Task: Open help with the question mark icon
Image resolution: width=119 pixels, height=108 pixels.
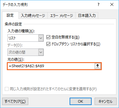Action: 98,4
